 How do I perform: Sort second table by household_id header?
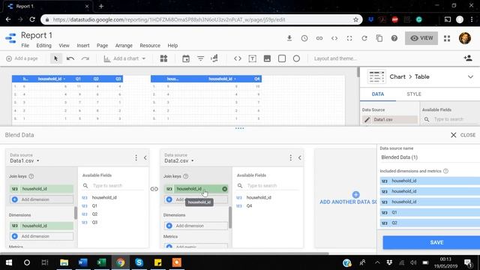click(220, 79)
